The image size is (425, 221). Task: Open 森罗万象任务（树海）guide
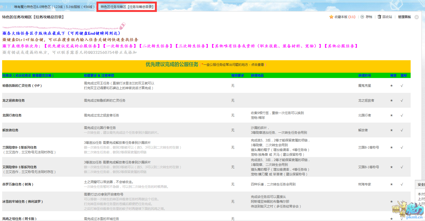pos(18,184)
